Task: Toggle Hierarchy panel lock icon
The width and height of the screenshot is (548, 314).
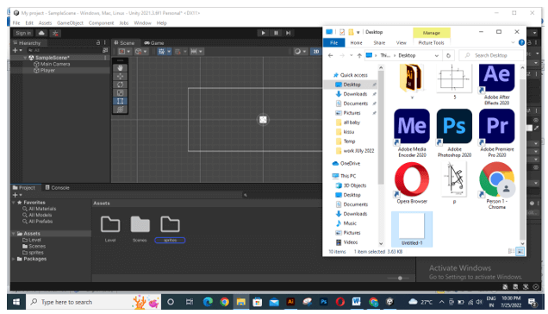Action: 98,43
